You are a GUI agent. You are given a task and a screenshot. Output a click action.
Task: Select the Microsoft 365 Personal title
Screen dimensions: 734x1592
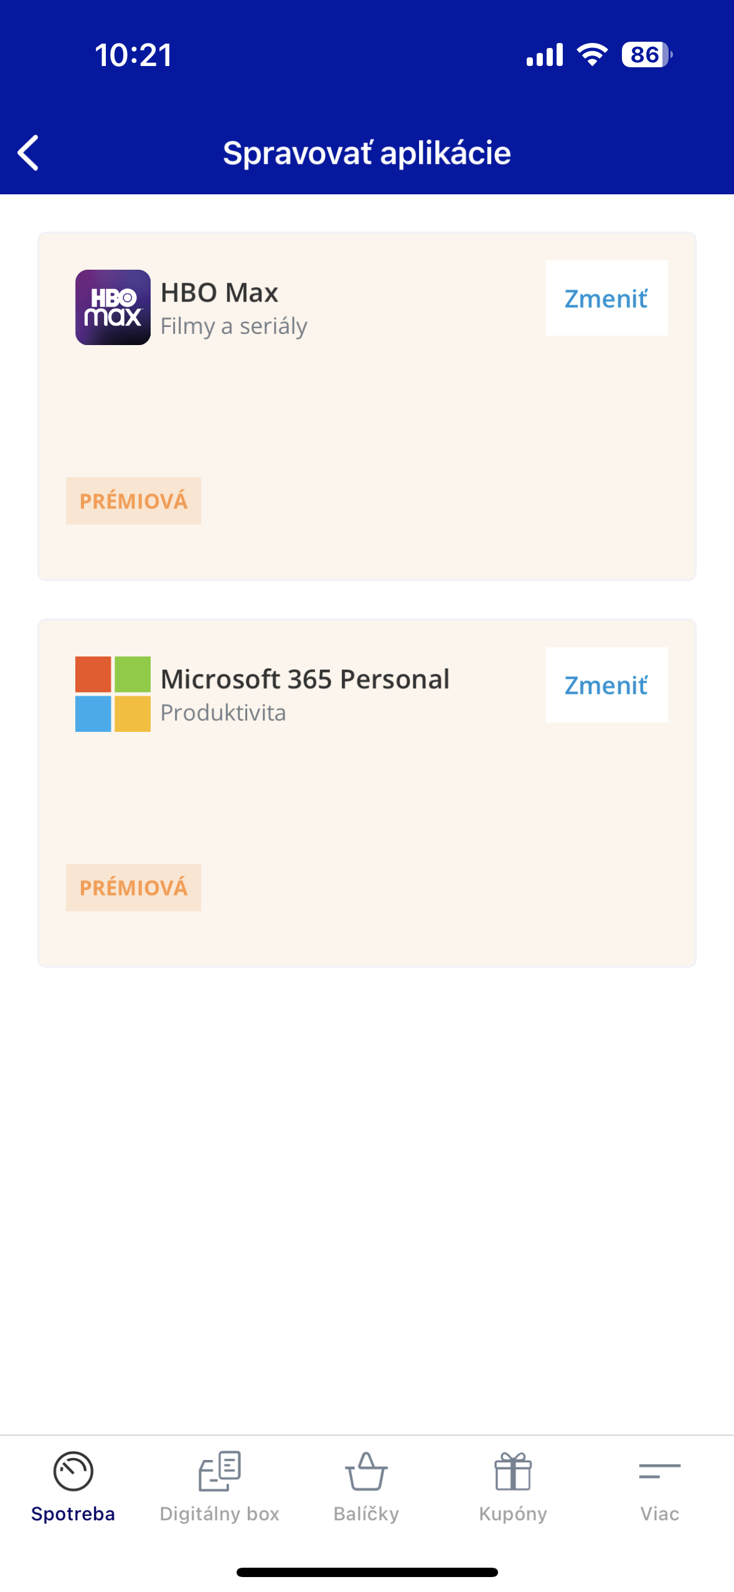pyautogui.click(x=305, y=679)
